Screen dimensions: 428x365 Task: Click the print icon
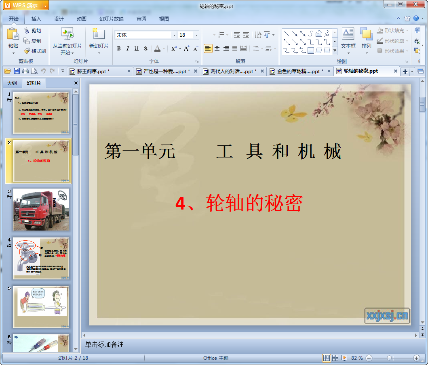[25, 71]
